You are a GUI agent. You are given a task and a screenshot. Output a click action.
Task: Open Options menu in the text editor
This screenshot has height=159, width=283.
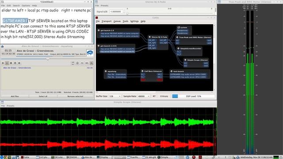click(x=26, y=6)
